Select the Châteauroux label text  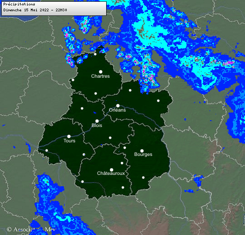111,173
